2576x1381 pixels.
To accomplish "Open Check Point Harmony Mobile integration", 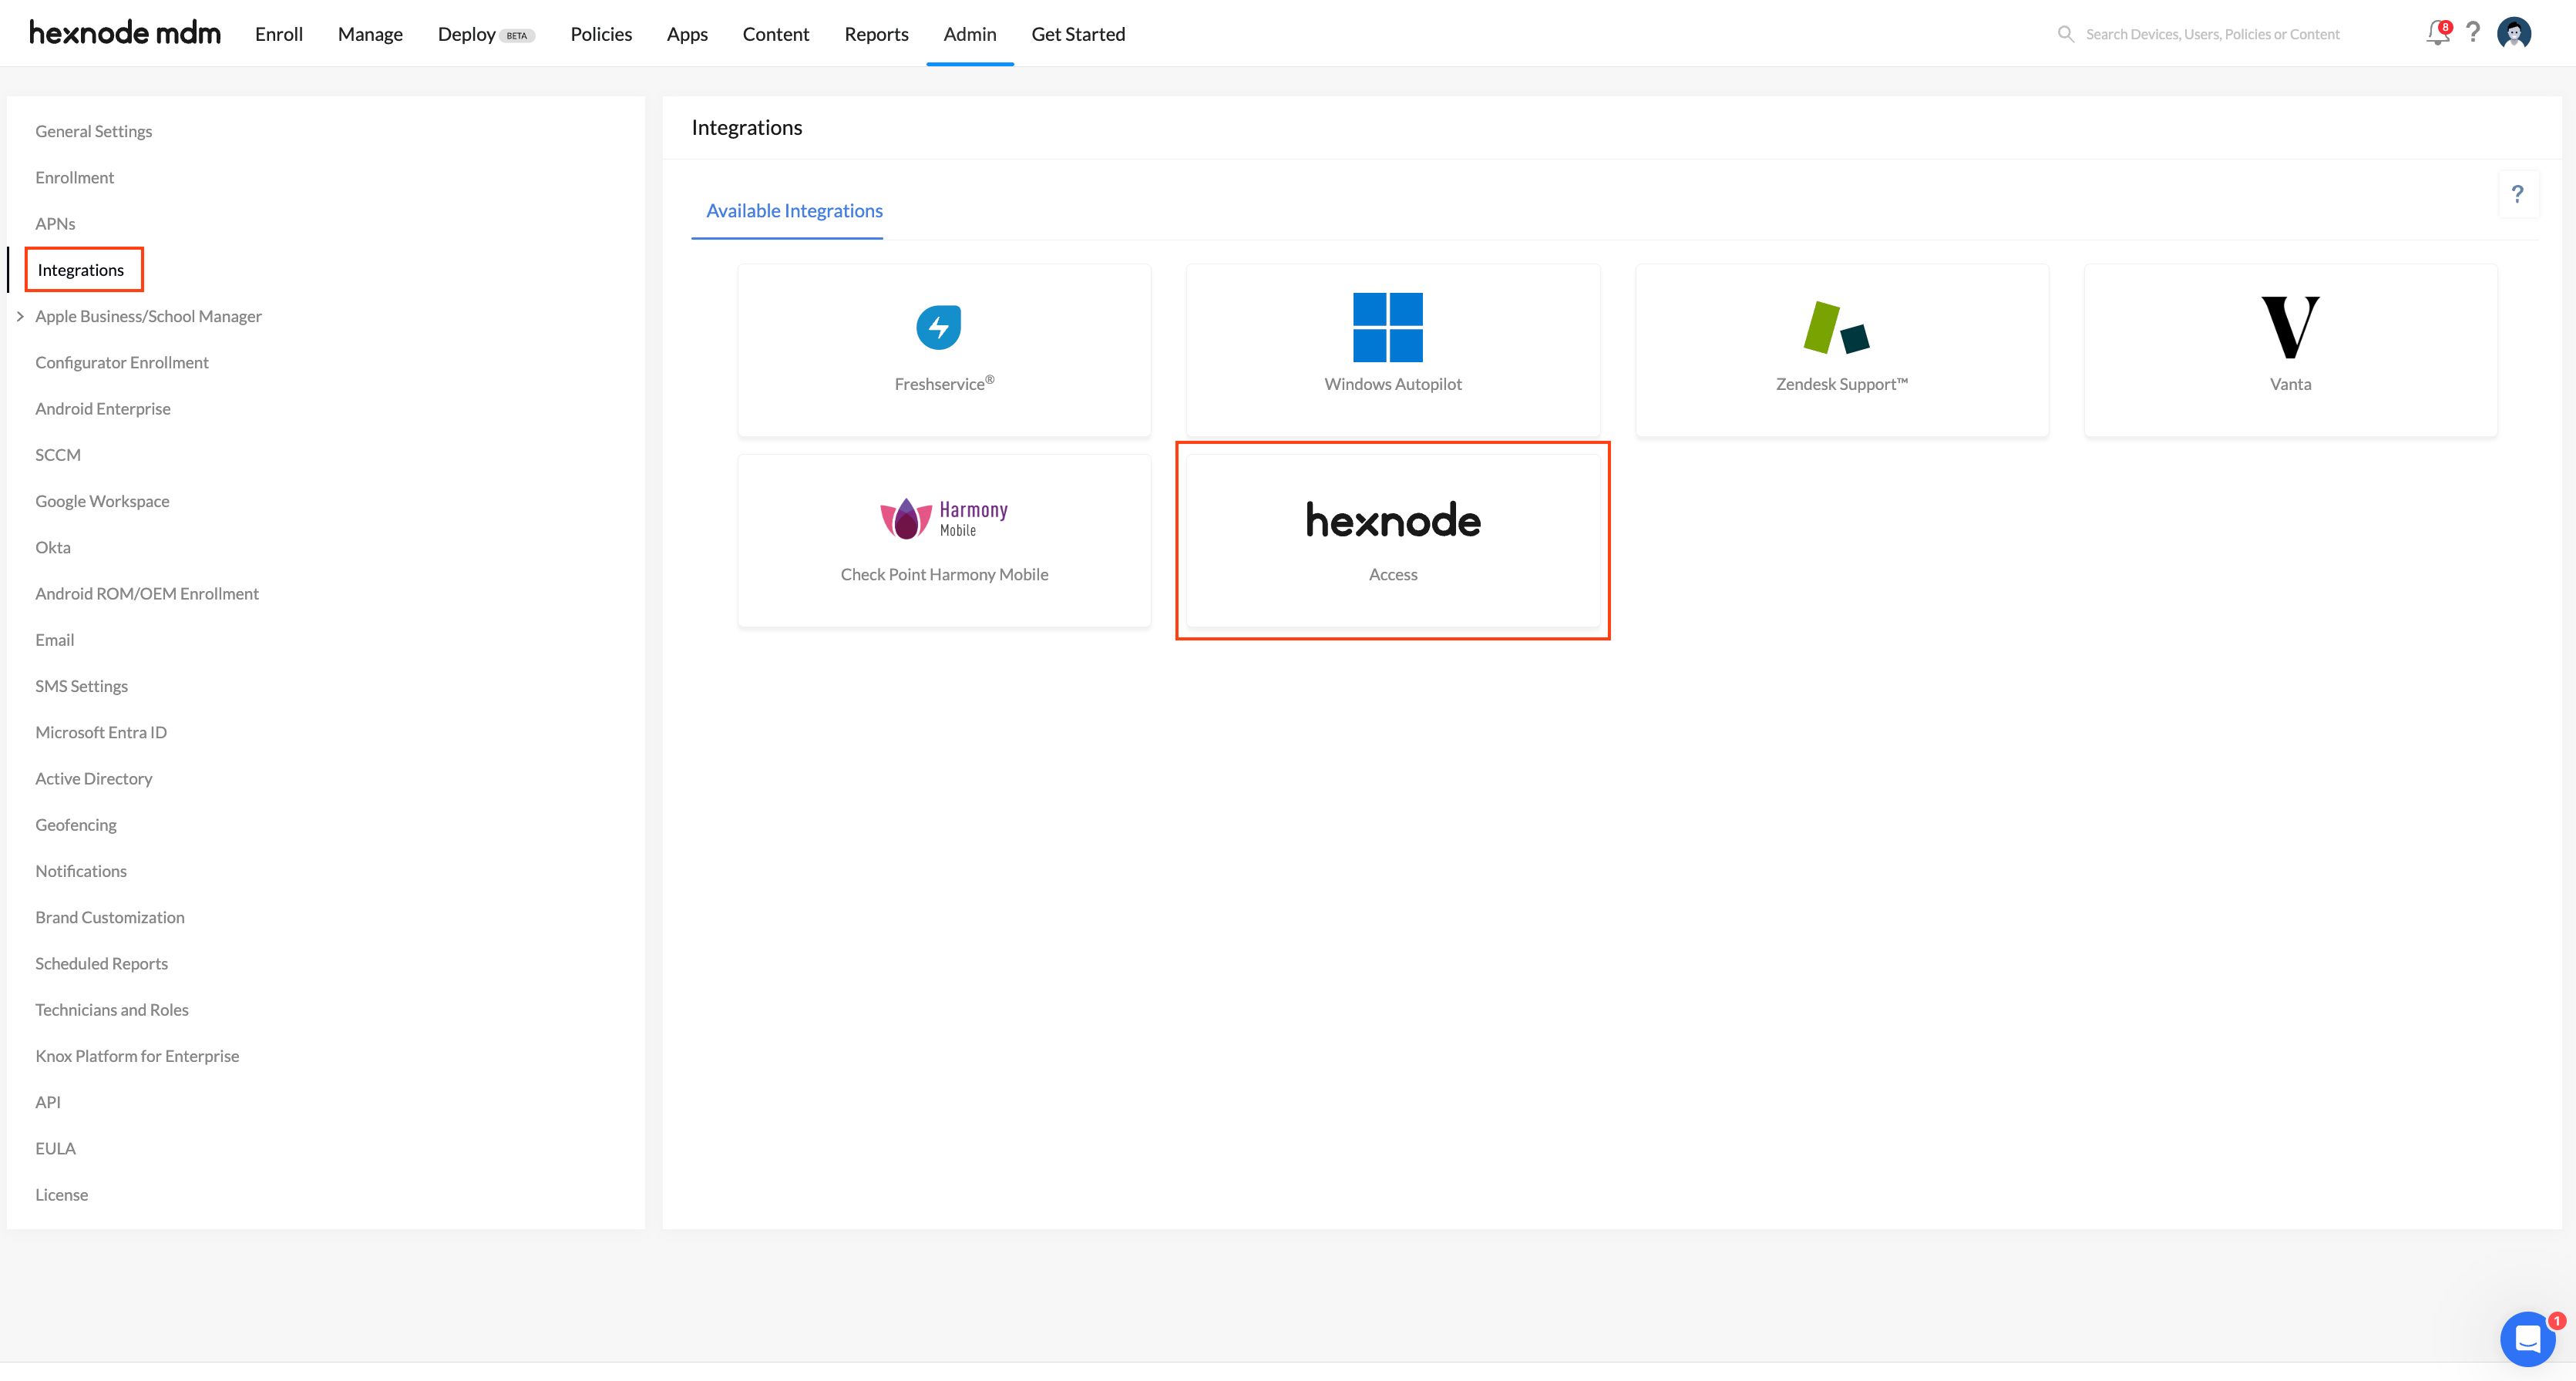I will (x=944, y=541).
